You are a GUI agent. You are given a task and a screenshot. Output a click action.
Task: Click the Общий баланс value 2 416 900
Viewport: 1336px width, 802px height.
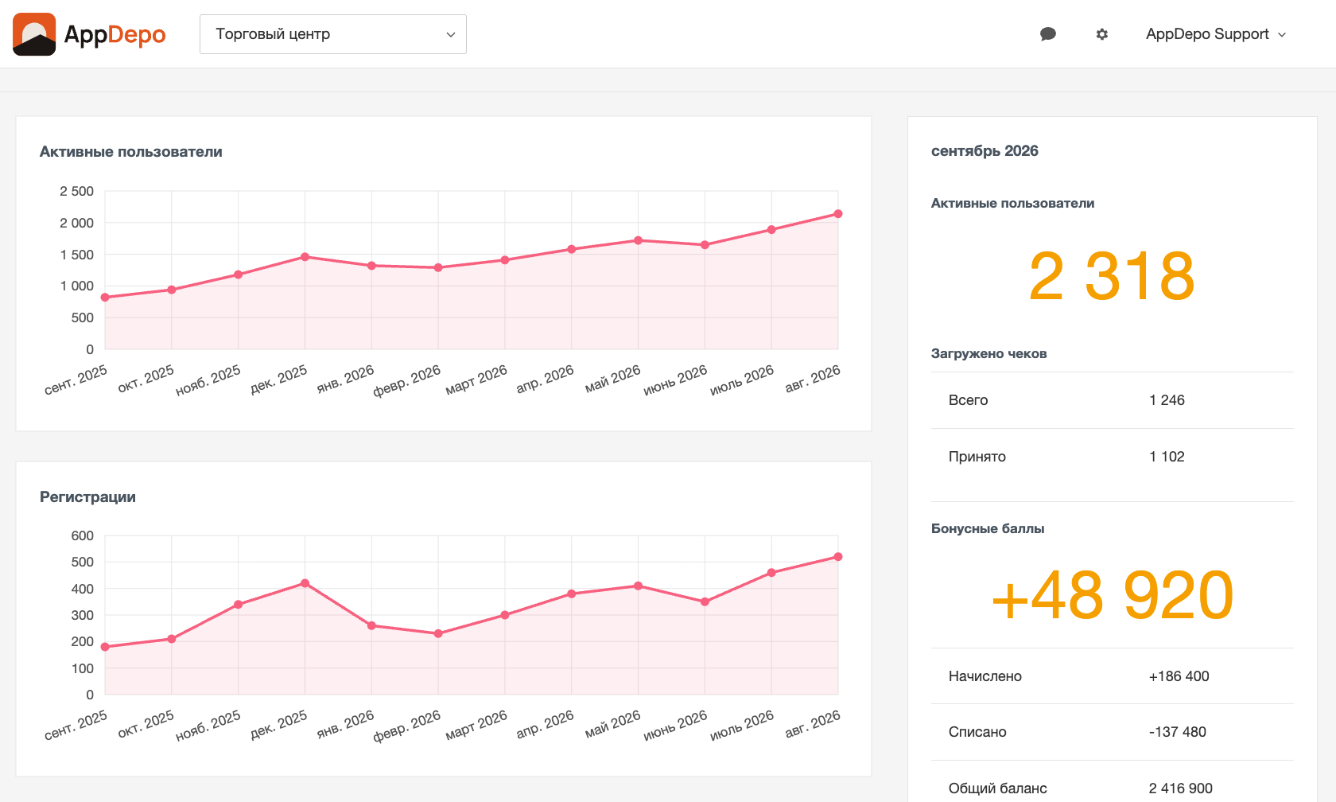[x=1180, y=788]
